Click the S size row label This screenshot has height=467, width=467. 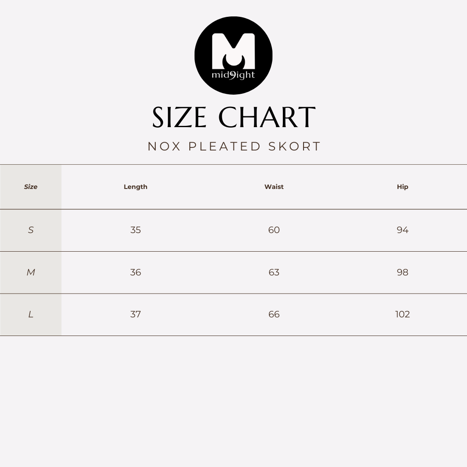(x=31, y=230)
